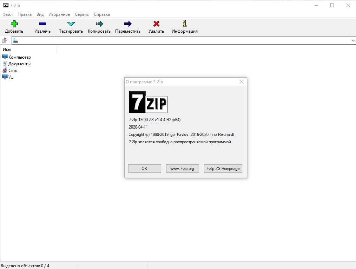Viewport: 356px width, 269px height.
Task: Click the yellow Информация (Info) icon
Action: point(185,24)
